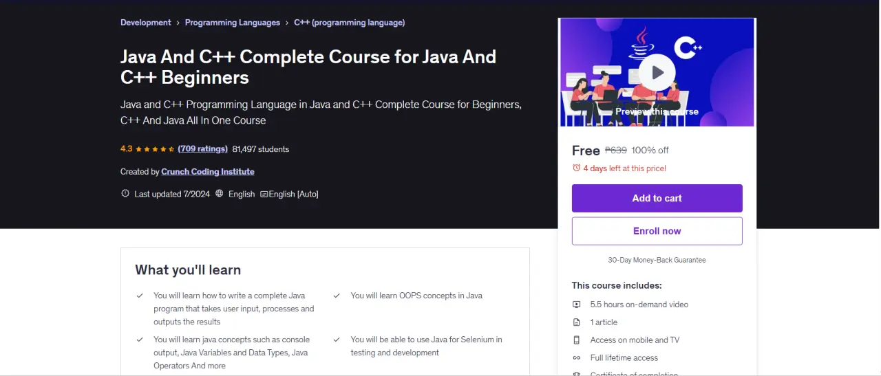881x376 pixels.
Task: Visit Crunch Coding Institute instructor page
Action: coord(208,172)
